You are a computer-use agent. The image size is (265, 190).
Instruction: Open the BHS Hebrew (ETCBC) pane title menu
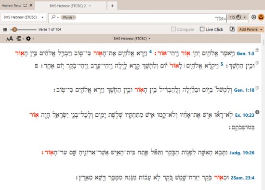click(132, 39)
